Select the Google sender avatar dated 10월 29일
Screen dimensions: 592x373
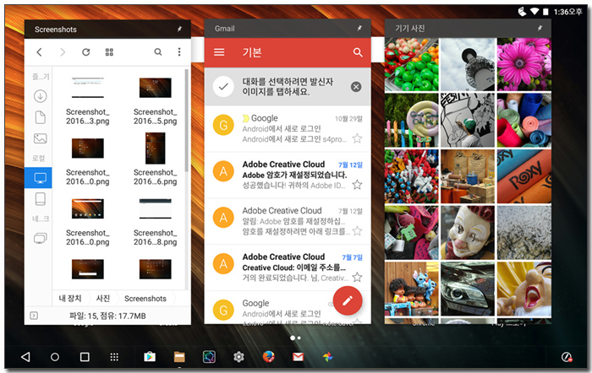pos(223,125)
